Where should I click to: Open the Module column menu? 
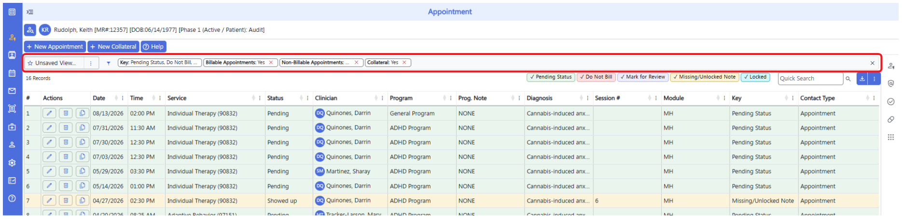click(724, 98)
